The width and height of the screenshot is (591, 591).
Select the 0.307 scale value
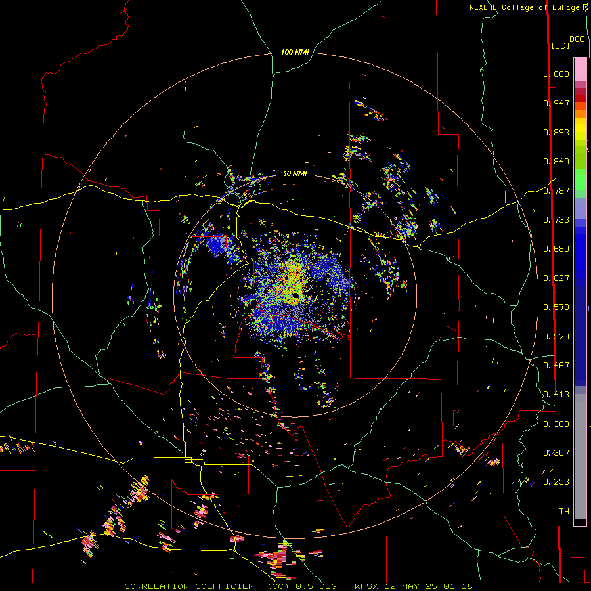click(x=556, y=453)
